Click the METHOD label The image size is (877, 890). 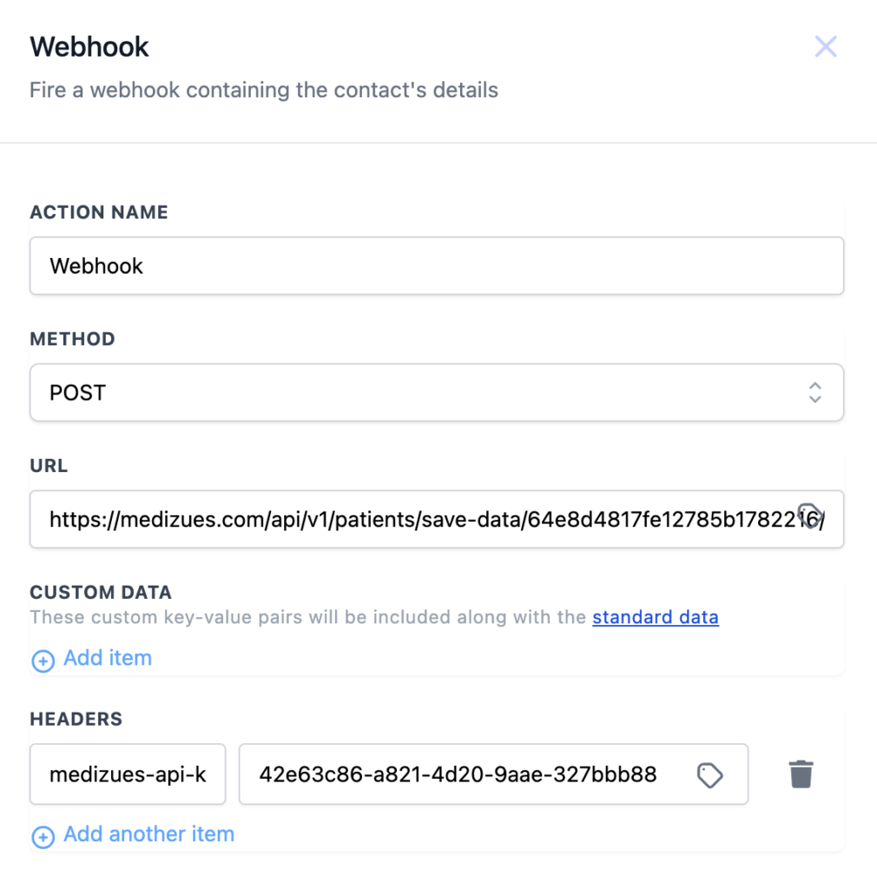click(72, 339)
